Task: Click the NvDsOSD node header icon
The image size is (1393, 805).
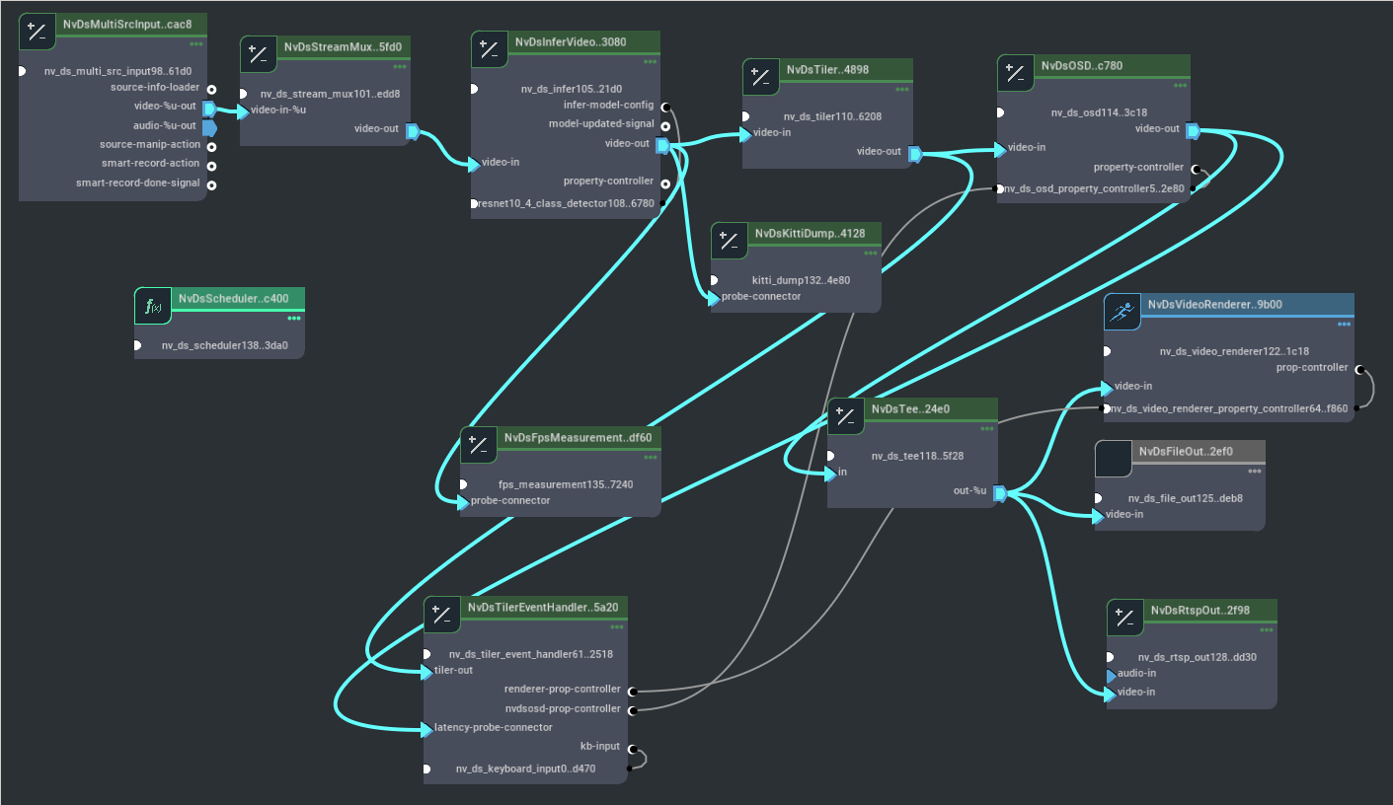Action: click(x=1015, y=73)
